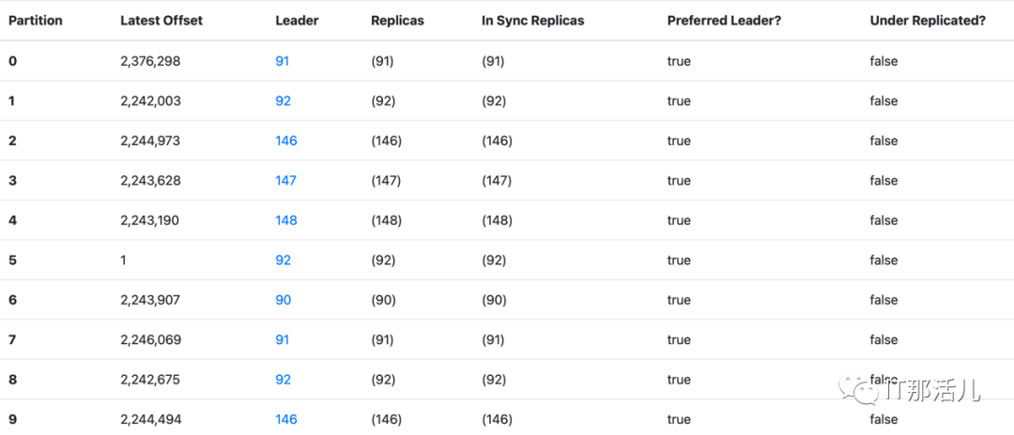This screenshot has width=1014, height=435.
Task: Open leader 92 link for partition 8
Action: point(283,380)
